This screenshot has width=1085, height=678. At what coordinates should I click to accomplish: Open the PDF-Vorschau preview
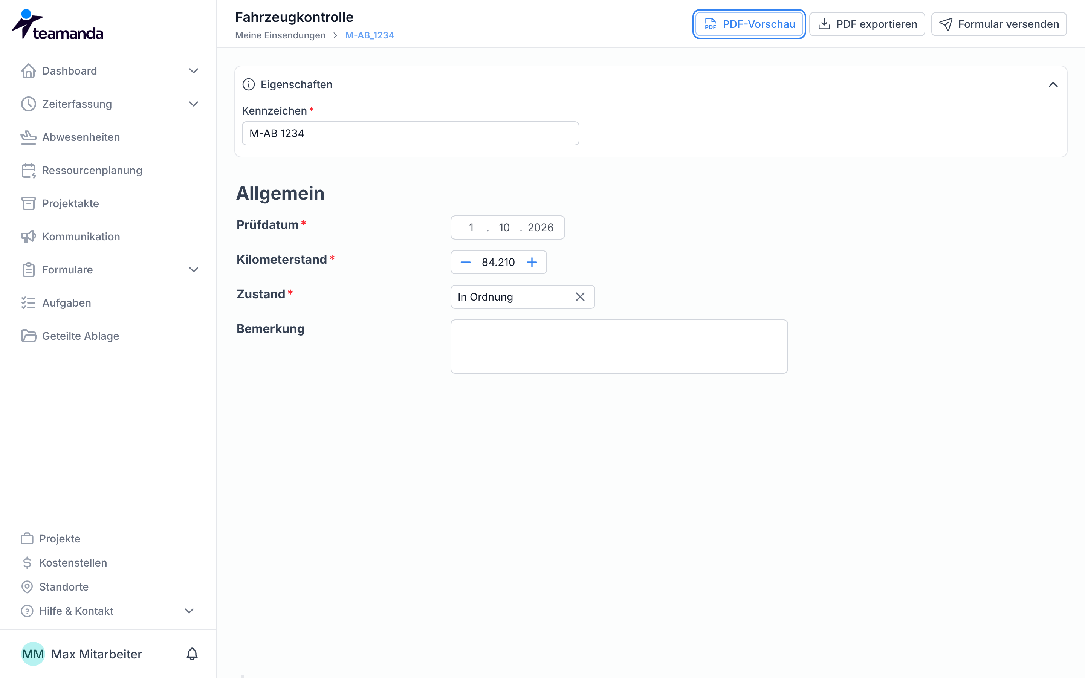click(x=749, y=24)
